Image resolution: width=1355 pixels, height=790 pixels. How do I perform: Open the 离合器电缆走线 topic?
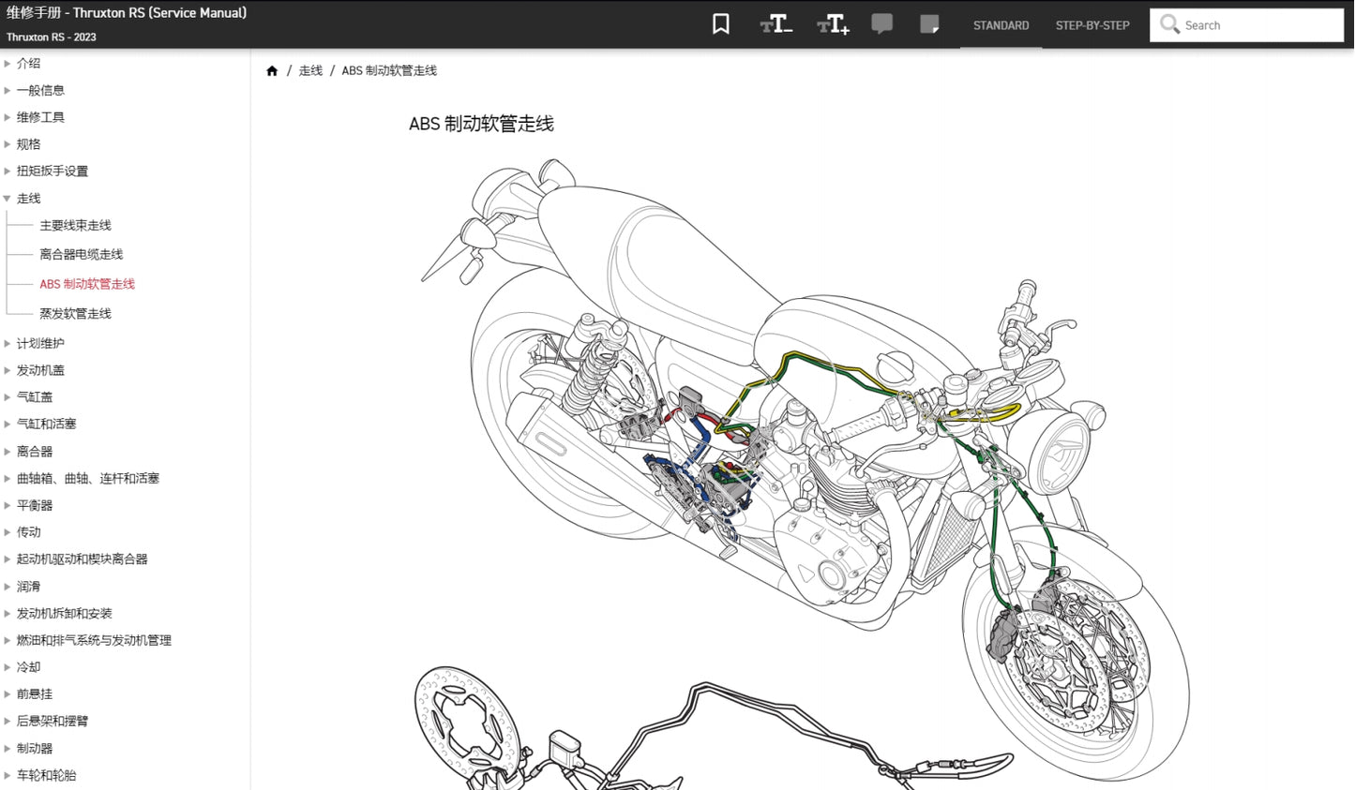point(82,254)
